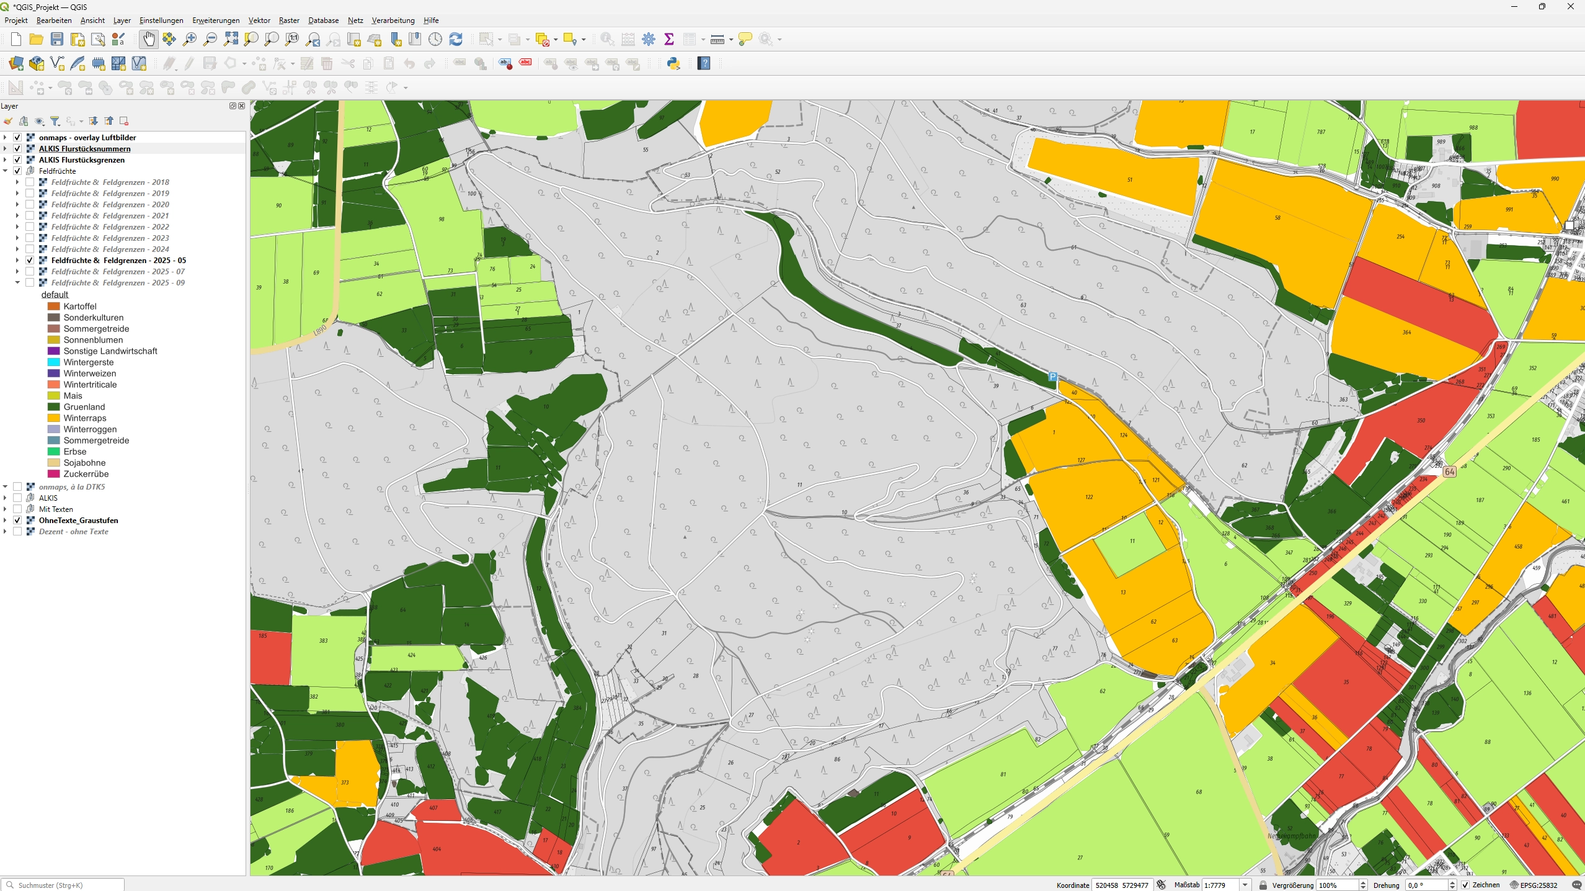Image resolution: width=1585 pixels, height=891 pixels.
Task: Select the Pan Map tool
Action: click(148, 38)
